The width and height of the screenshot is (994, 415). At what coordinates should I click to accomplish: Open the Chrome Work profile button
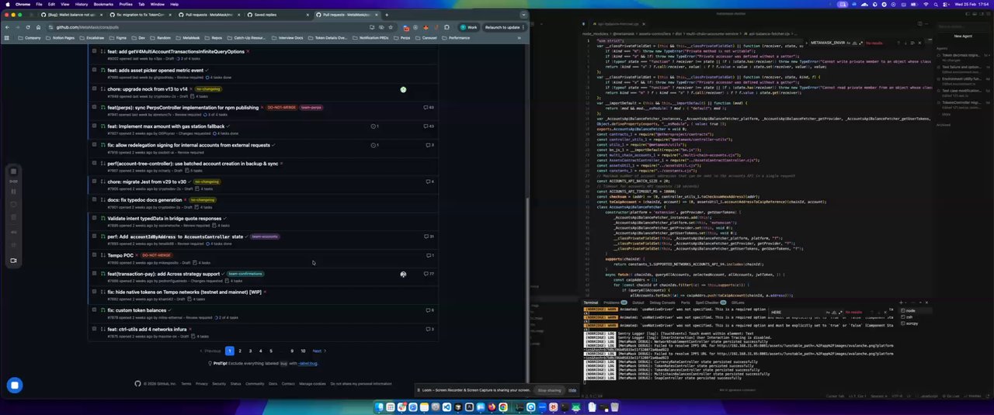tap(468, 27)
